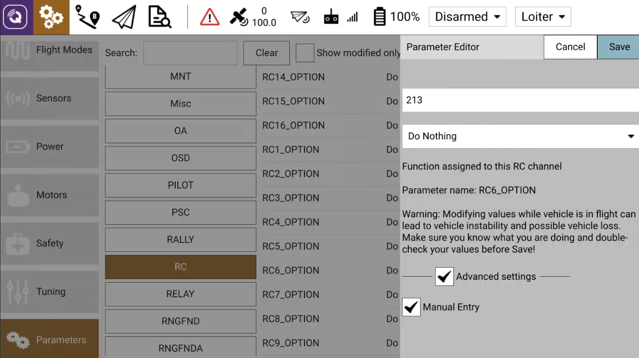This screenshot has height=358, width=639.
Task: Click the parameter value field showing 213
Action: click(x=520, y=100)
